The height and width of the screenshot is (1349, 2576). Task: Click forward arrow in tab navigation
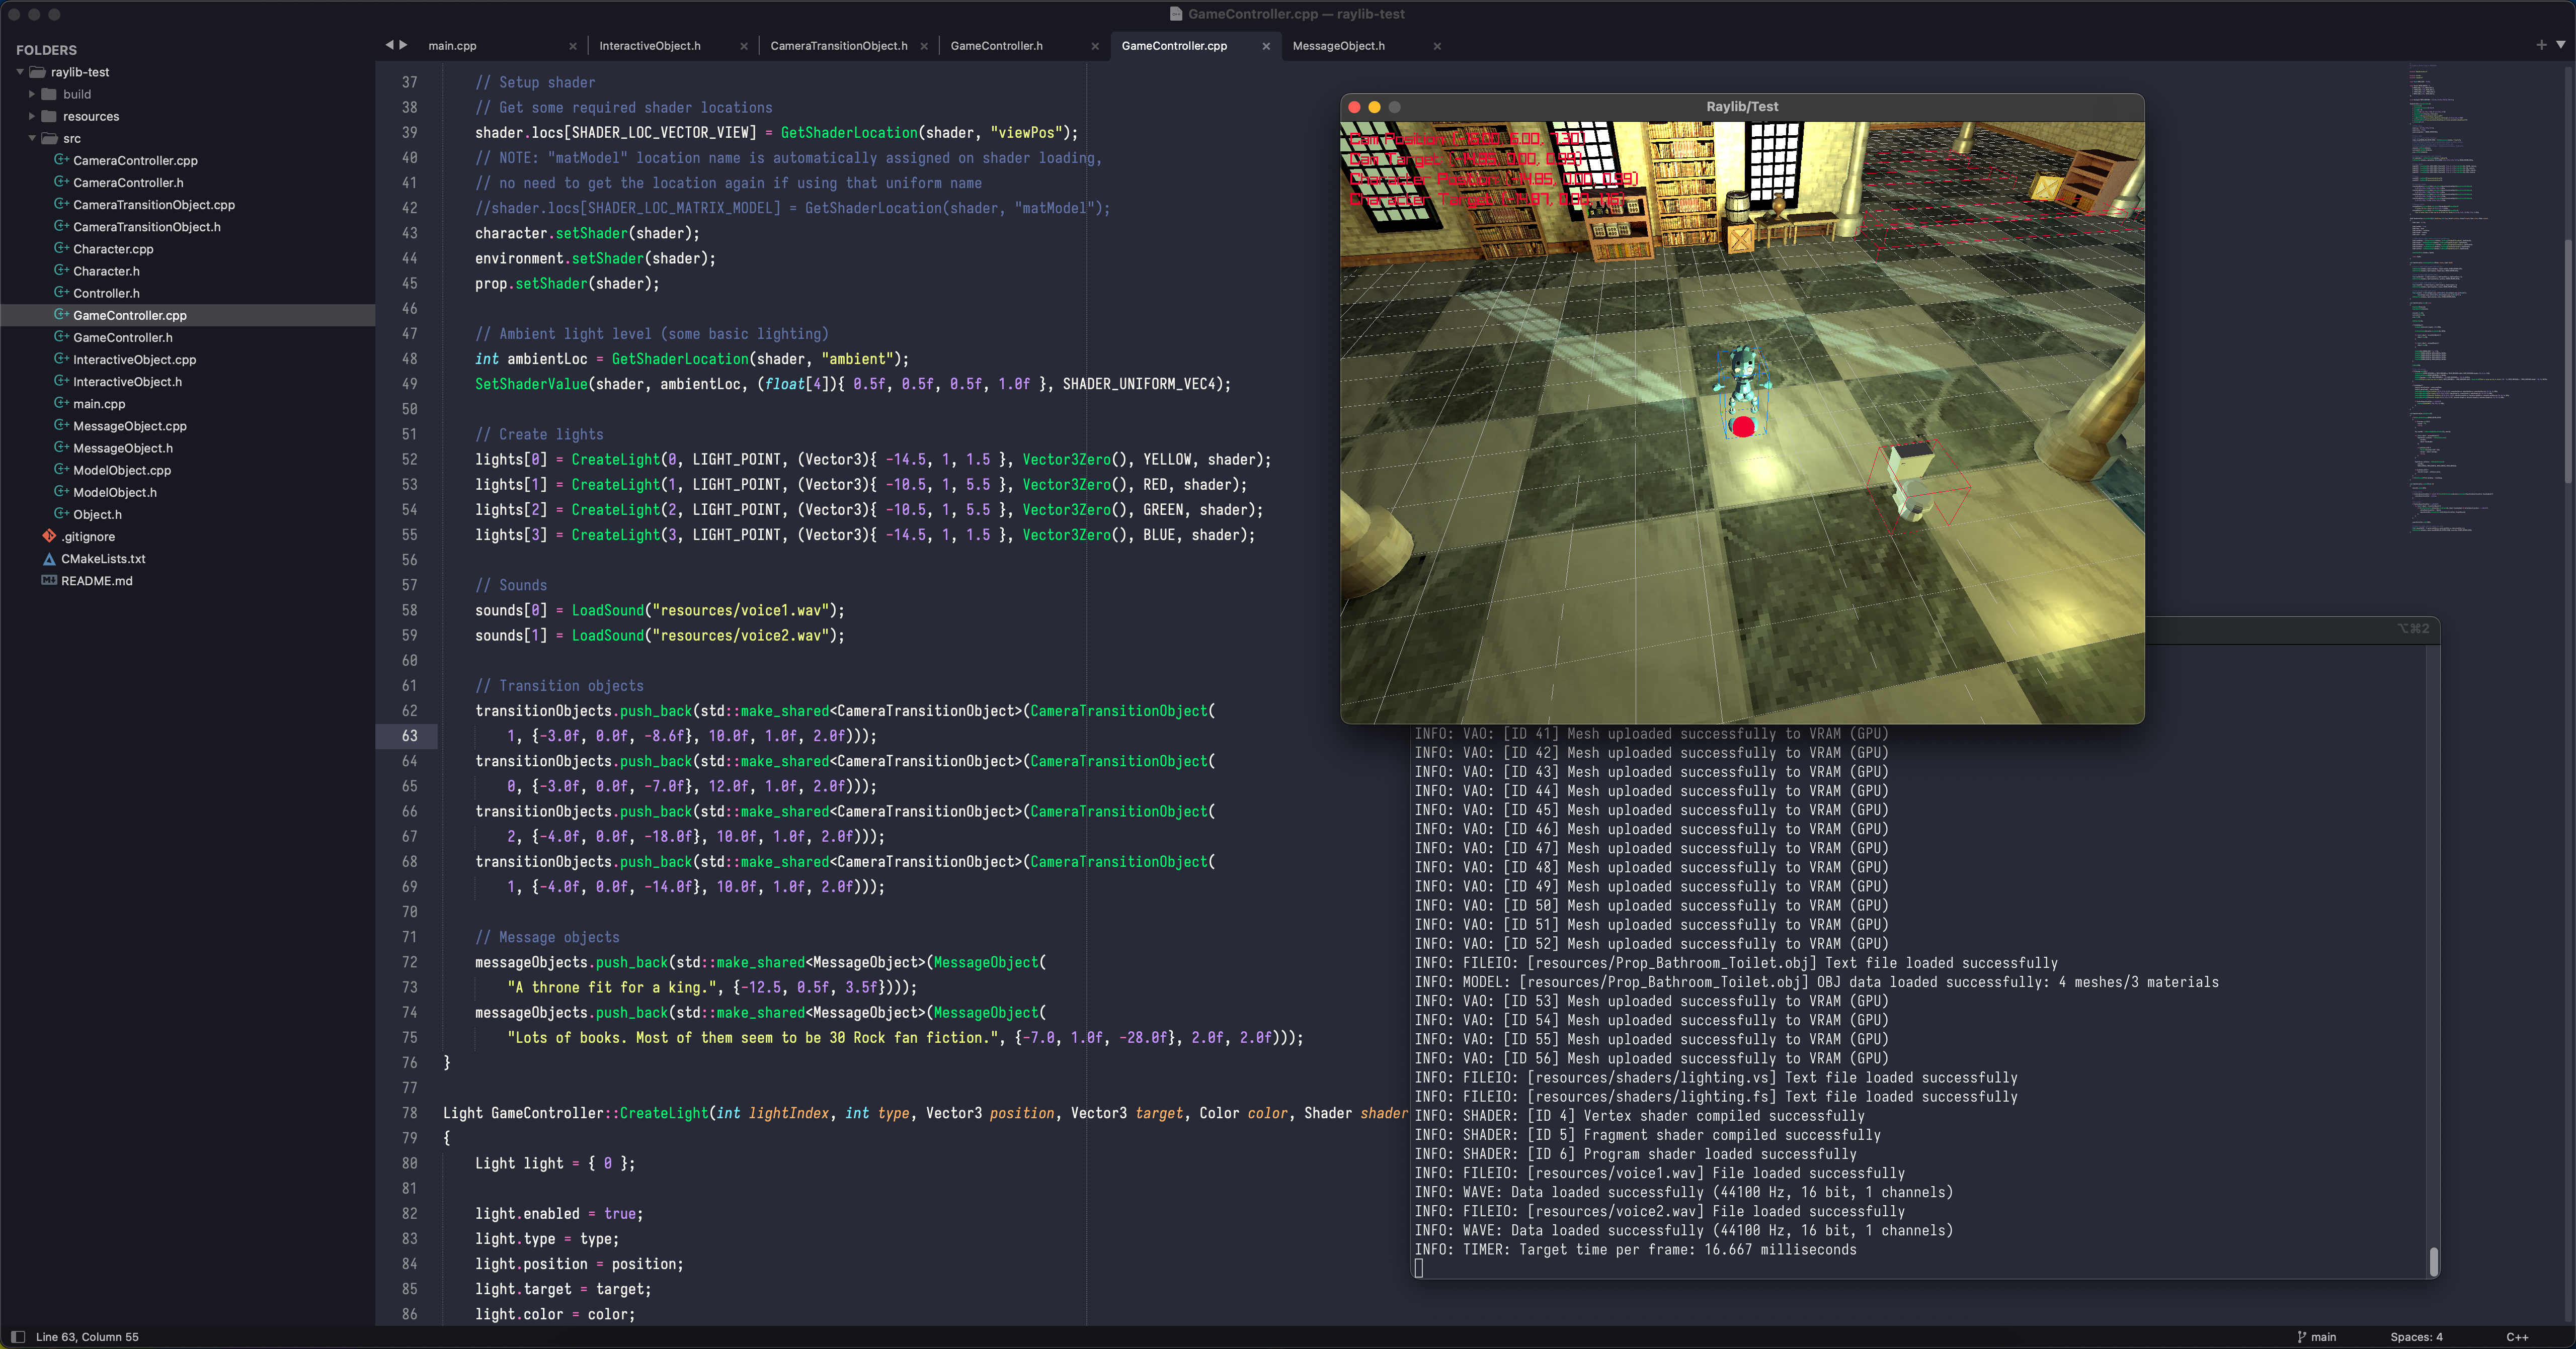tap(404, 45)
